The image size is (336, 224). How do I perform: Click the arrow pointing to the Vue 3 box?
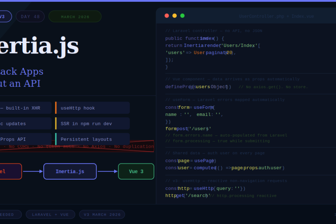pyautogui.click(x=108, y=171)
